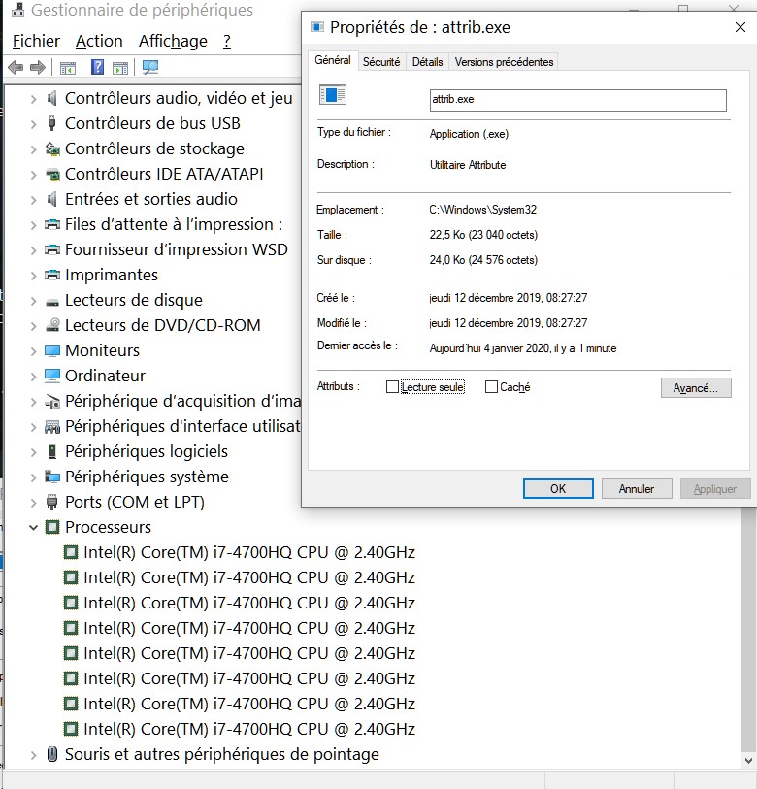Viewport: 757px width, 789px height.
Task: Open the Affichage menu
Action: [x=173, y=41]
